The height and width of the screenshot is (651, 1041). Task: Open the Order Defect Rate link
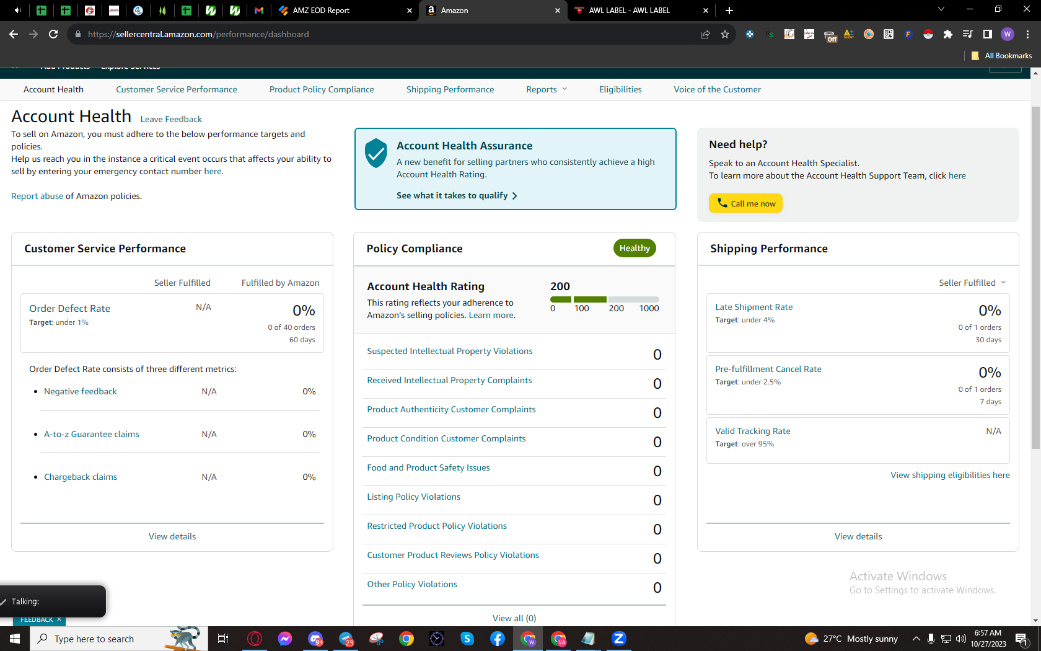point(70,308)
